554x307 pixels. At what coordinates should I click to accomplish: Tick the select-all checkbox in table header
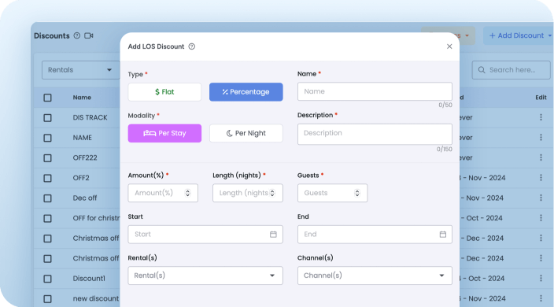tap(47, 98)
